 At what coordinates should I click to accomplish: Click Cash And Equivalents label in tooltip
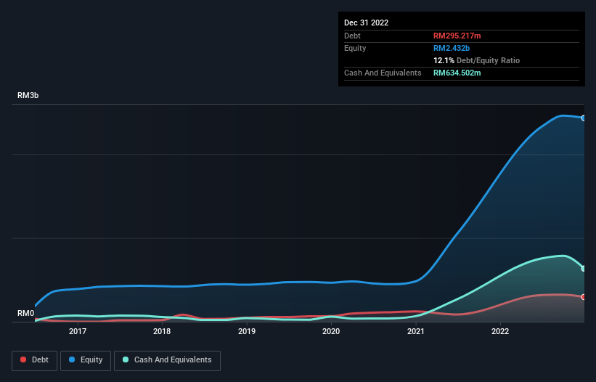coord(383,73)
